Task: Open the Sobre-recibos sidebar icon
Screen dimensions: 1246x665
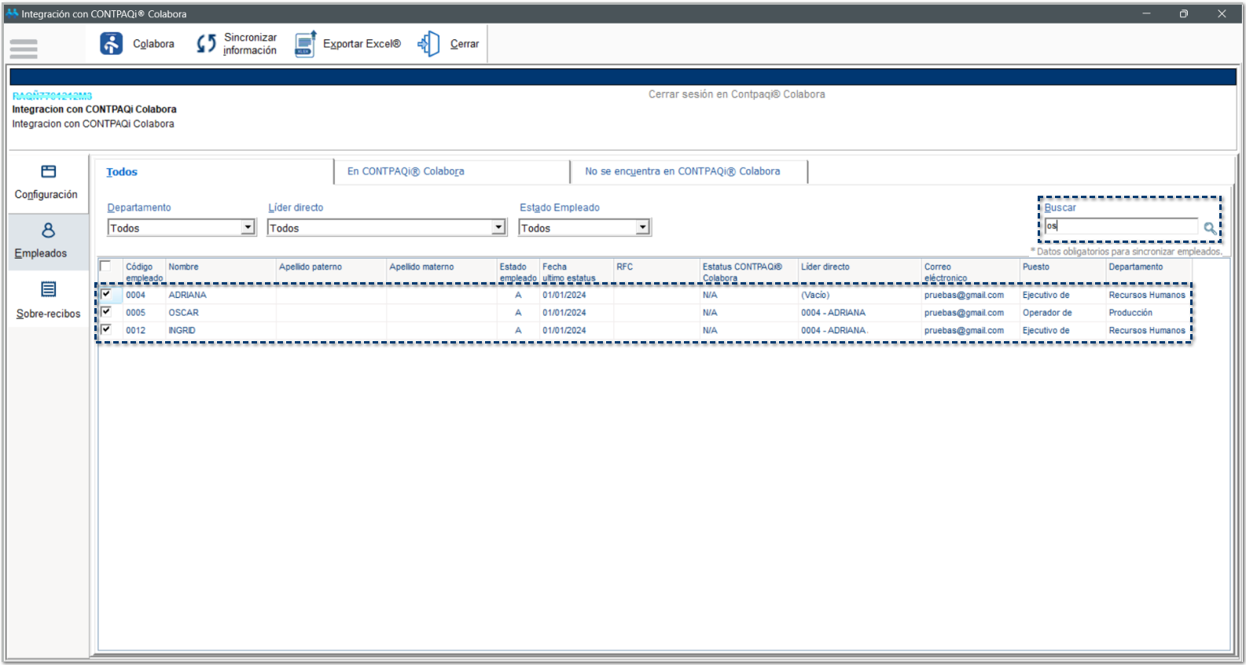Action: click(x=48, y=290)
